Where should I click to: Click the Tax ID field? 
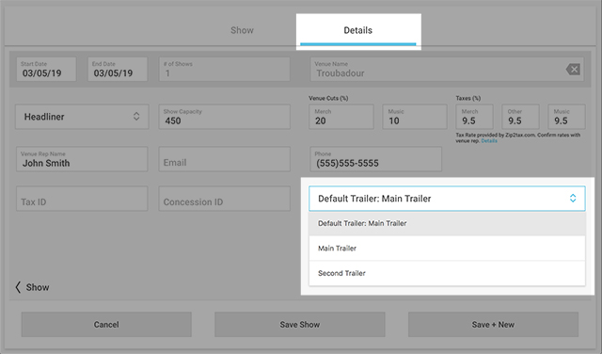click(x=82, y=199)
